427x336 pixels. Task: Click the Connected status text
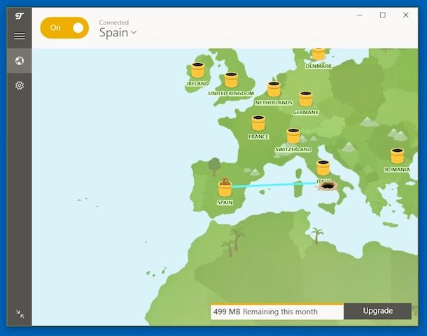pos(114,22)
